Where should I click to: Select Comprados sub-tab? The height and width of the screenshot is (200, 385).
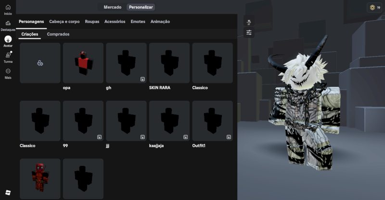coord(58,34)
